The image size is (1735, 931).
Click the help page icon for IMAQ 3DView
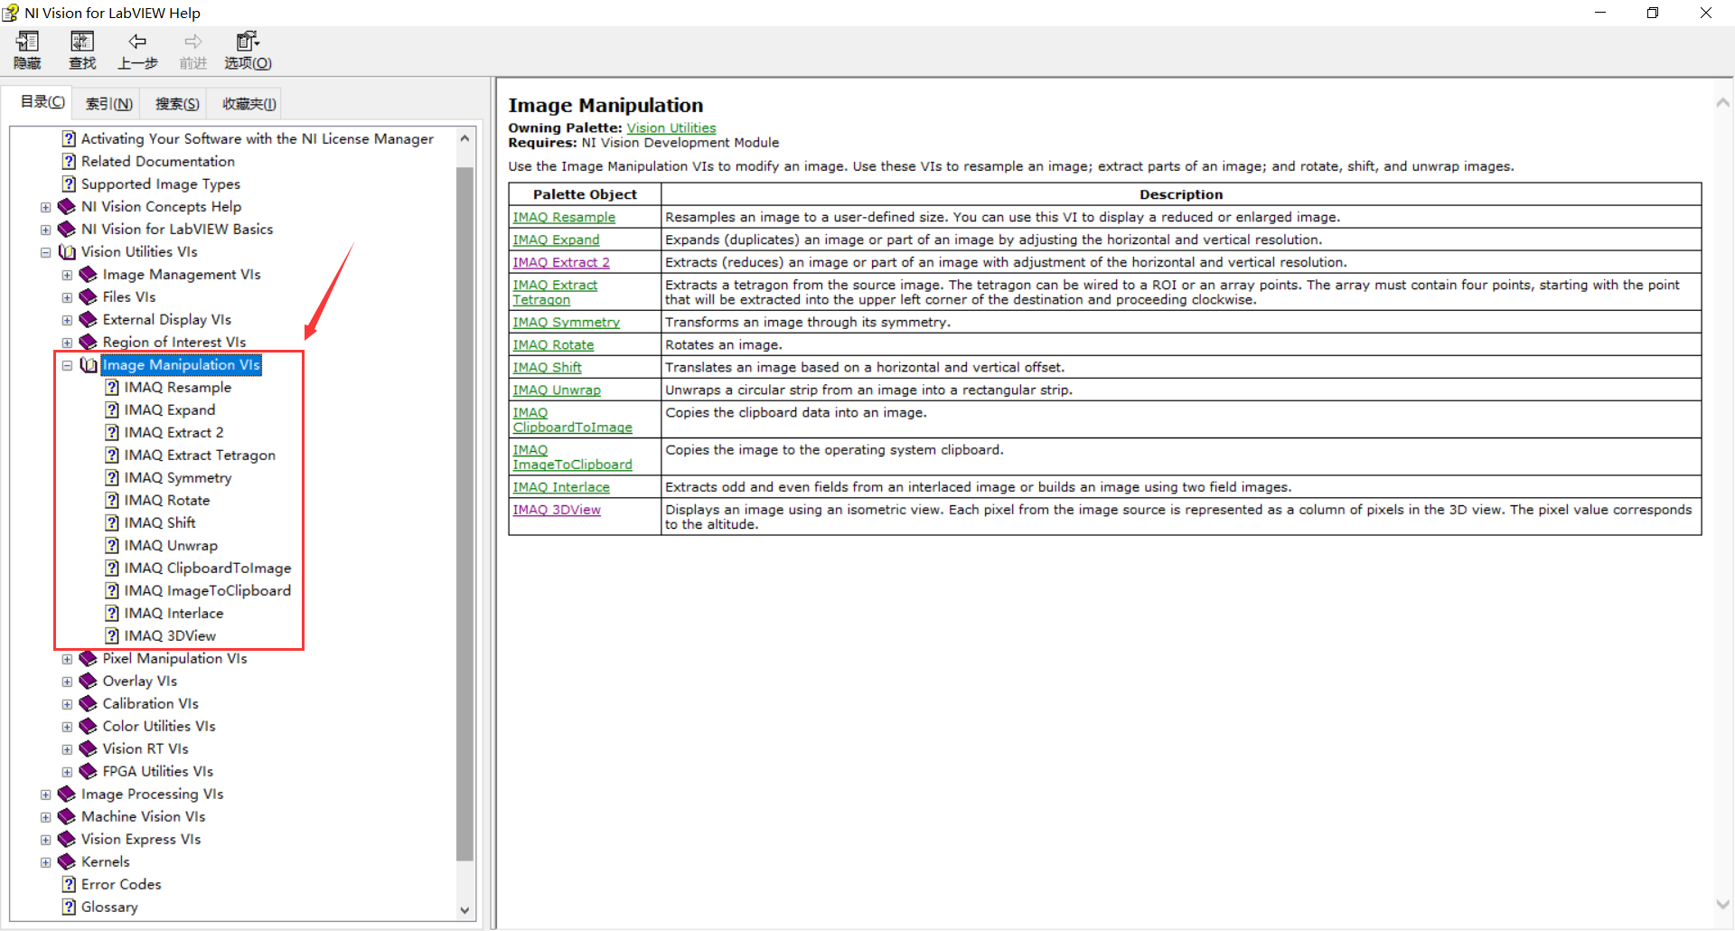coord(112,635)
